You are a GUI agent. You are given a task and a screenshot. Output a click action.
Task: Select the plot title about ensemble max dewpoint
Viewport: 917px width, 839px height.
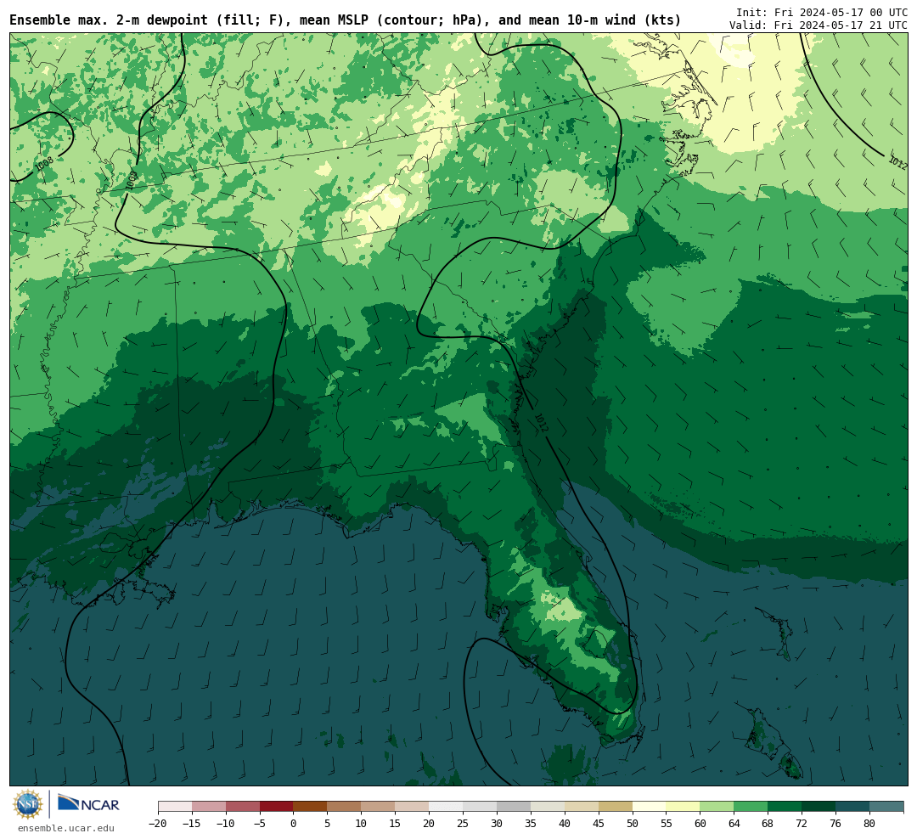tap(345, 20)
